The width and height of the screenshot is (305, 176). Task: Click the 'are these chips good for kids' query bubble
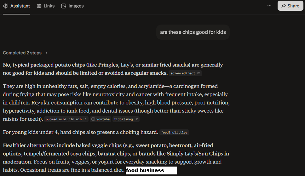pyautogui.click(x=193, y=32)
